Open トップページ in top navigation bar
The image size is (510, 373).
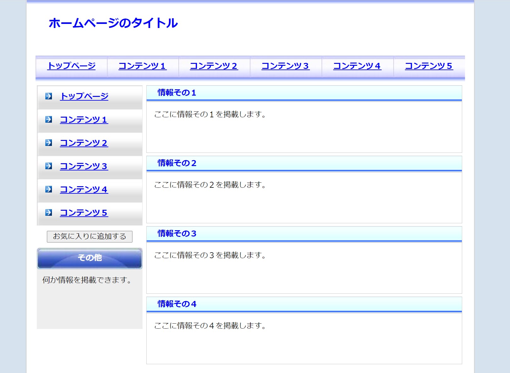(x=71, y=66)
